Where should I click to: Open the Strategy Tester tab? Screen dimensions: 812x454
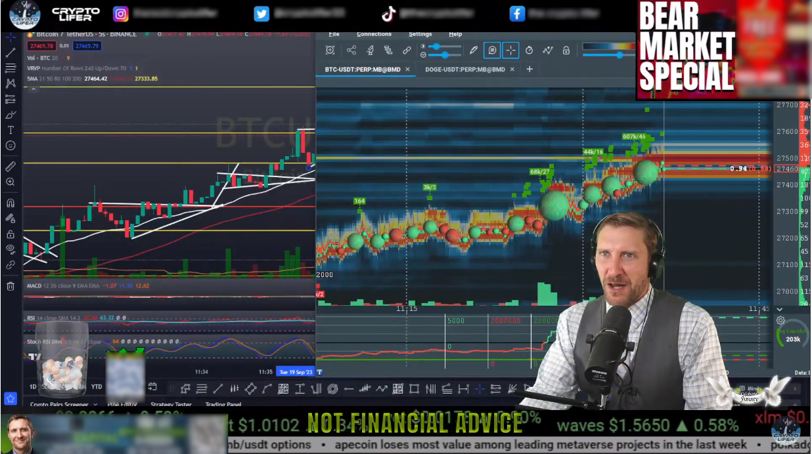(x=171, y=405)
